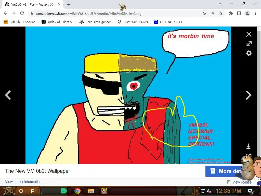Viewport: 261px width, 196px height.
Task: Click the VM 0b0t wallpaper image
Action: click(128, 95)
